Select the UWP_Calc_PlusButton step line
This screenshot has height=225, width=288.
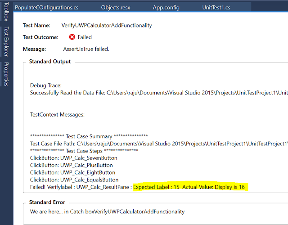71,165
